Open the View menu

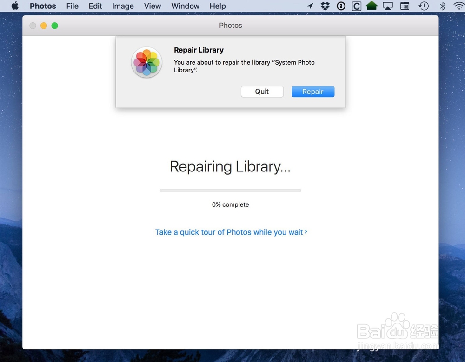[x=153, y=6]
